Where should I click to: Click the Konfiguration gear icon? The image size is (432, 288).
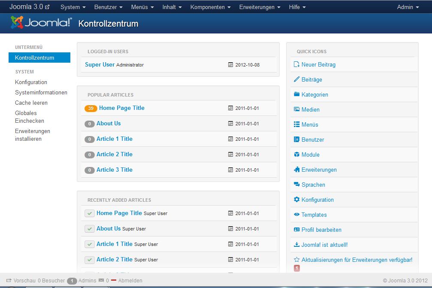pos(296,200)
